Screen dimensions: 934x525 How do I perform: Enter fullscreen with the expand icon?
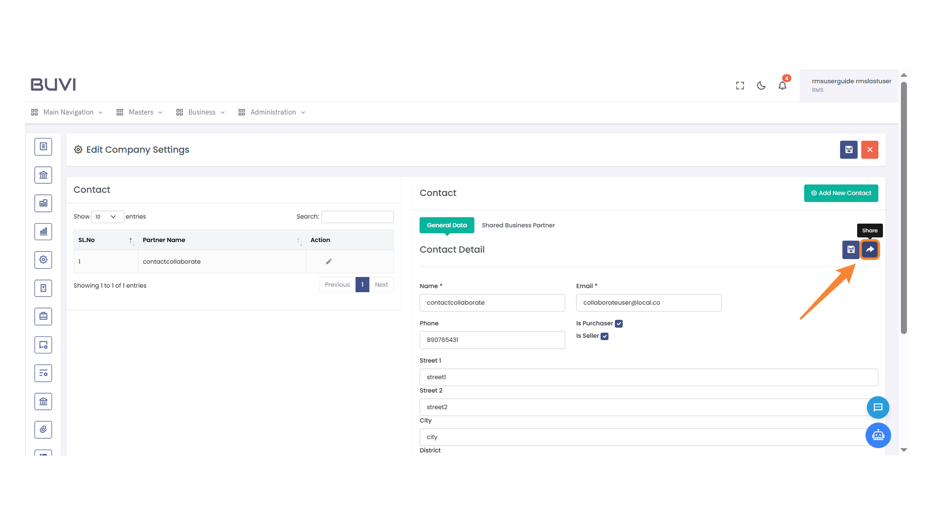tap(740, 86)
